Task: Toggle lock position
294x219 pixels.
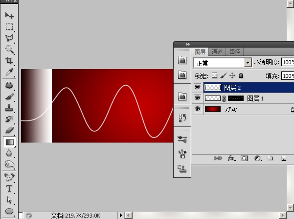Action: pos(232,75)
